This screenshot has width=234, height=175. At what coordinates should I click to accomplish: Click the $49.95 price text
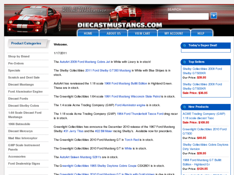point(201,138)
